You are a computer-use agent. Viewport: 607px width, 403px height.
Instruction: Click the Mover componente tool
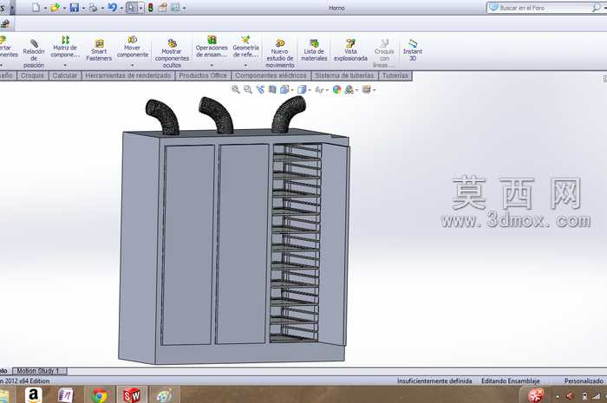tap(133, 47)
